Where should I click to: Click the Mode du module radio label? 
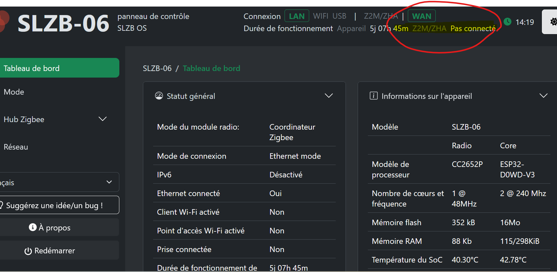pyautogui.click(x=198, y=127)
